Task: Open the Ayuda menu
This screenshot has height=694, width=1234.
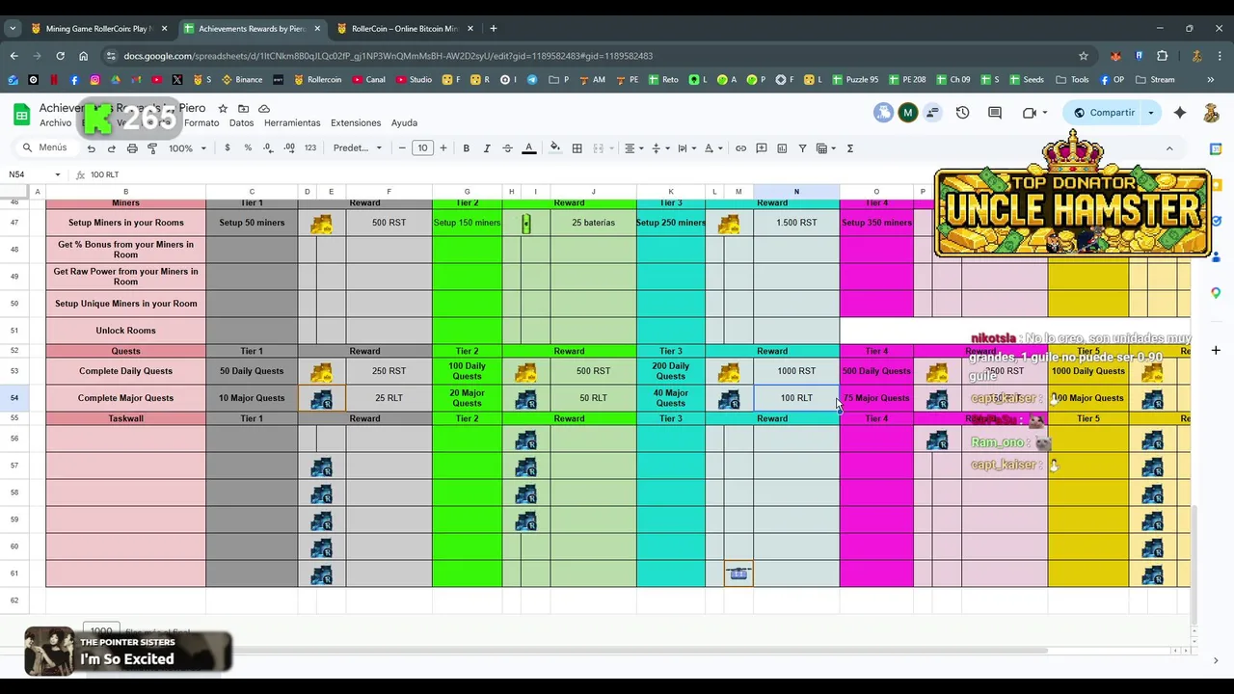Action: point(404,123)
